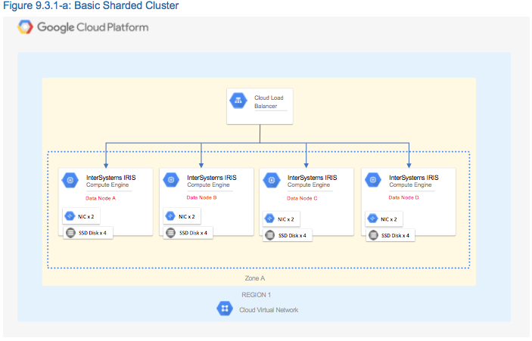Click the Cloud Load Balancer hexagon icon
This screenshot has width=532, height=341.
click(238, 101)
